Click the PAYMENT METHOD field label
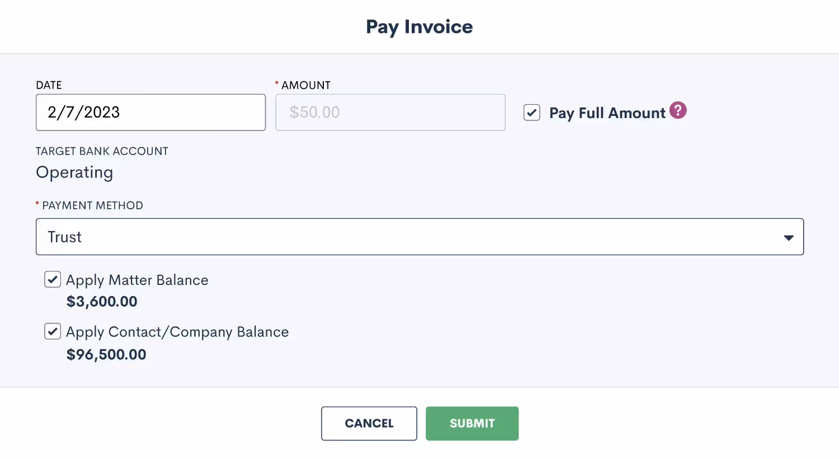The image size is (839, 459). pos(93,205)
